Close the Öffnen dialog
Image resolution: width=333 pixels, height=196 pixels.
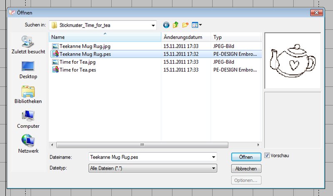pos(316,13)
